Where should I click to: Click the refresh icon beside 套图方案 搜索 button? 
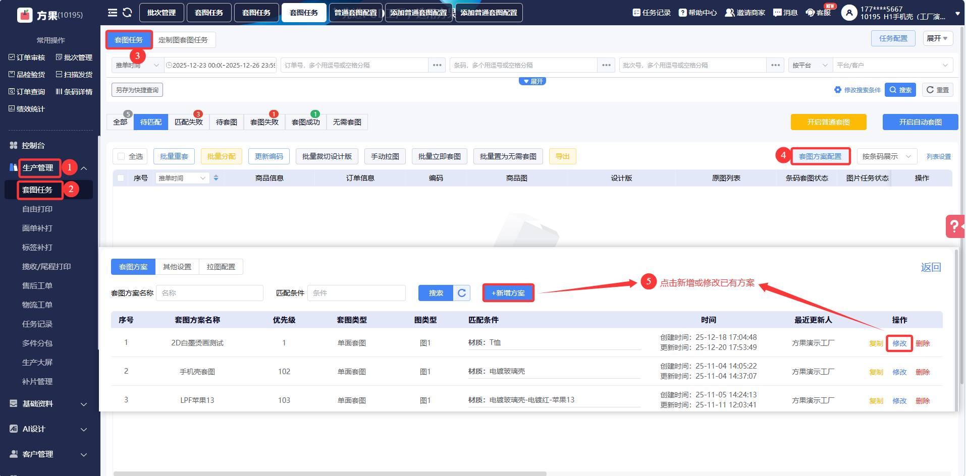[x=462, y=293]
